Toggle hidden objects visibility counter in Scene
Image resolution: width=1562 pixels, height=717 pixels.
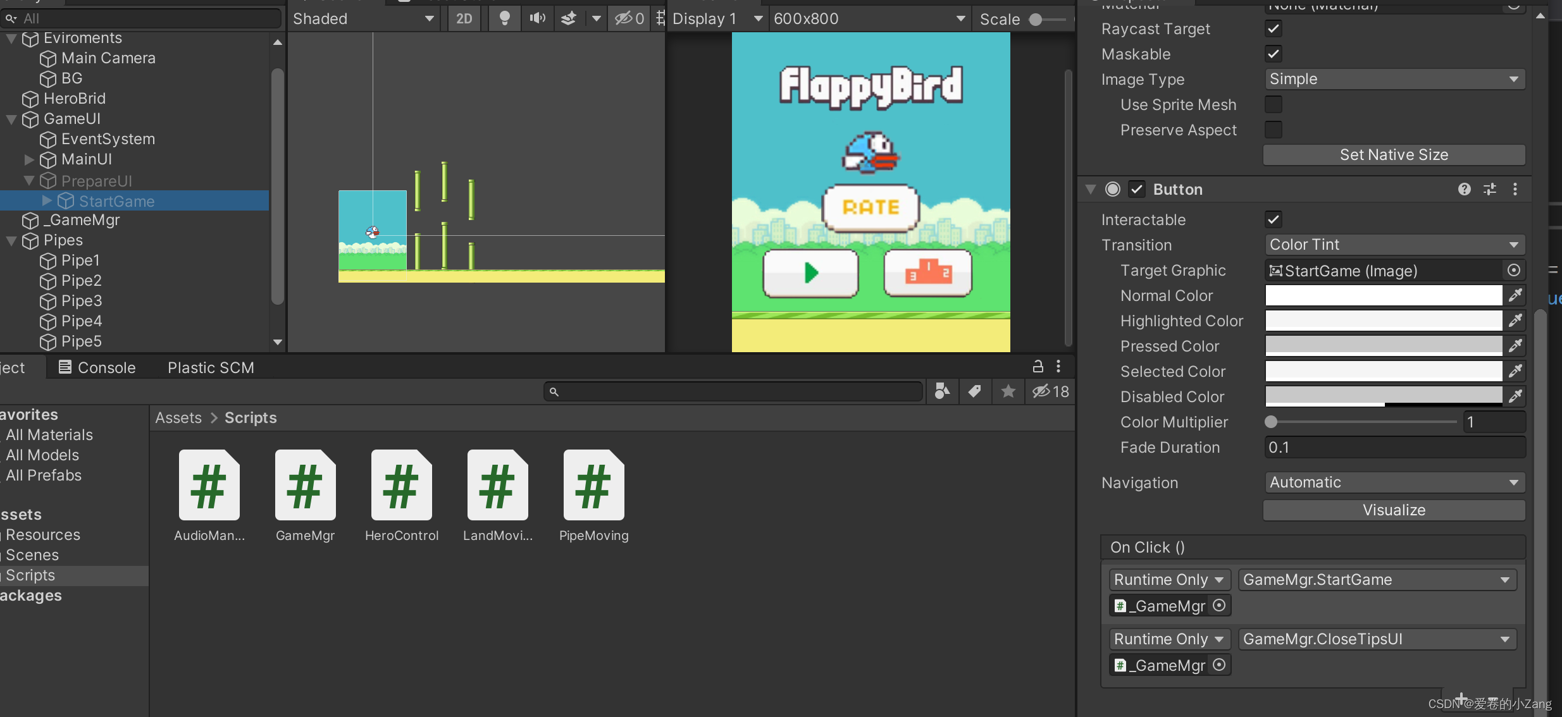tap(629, 18)
